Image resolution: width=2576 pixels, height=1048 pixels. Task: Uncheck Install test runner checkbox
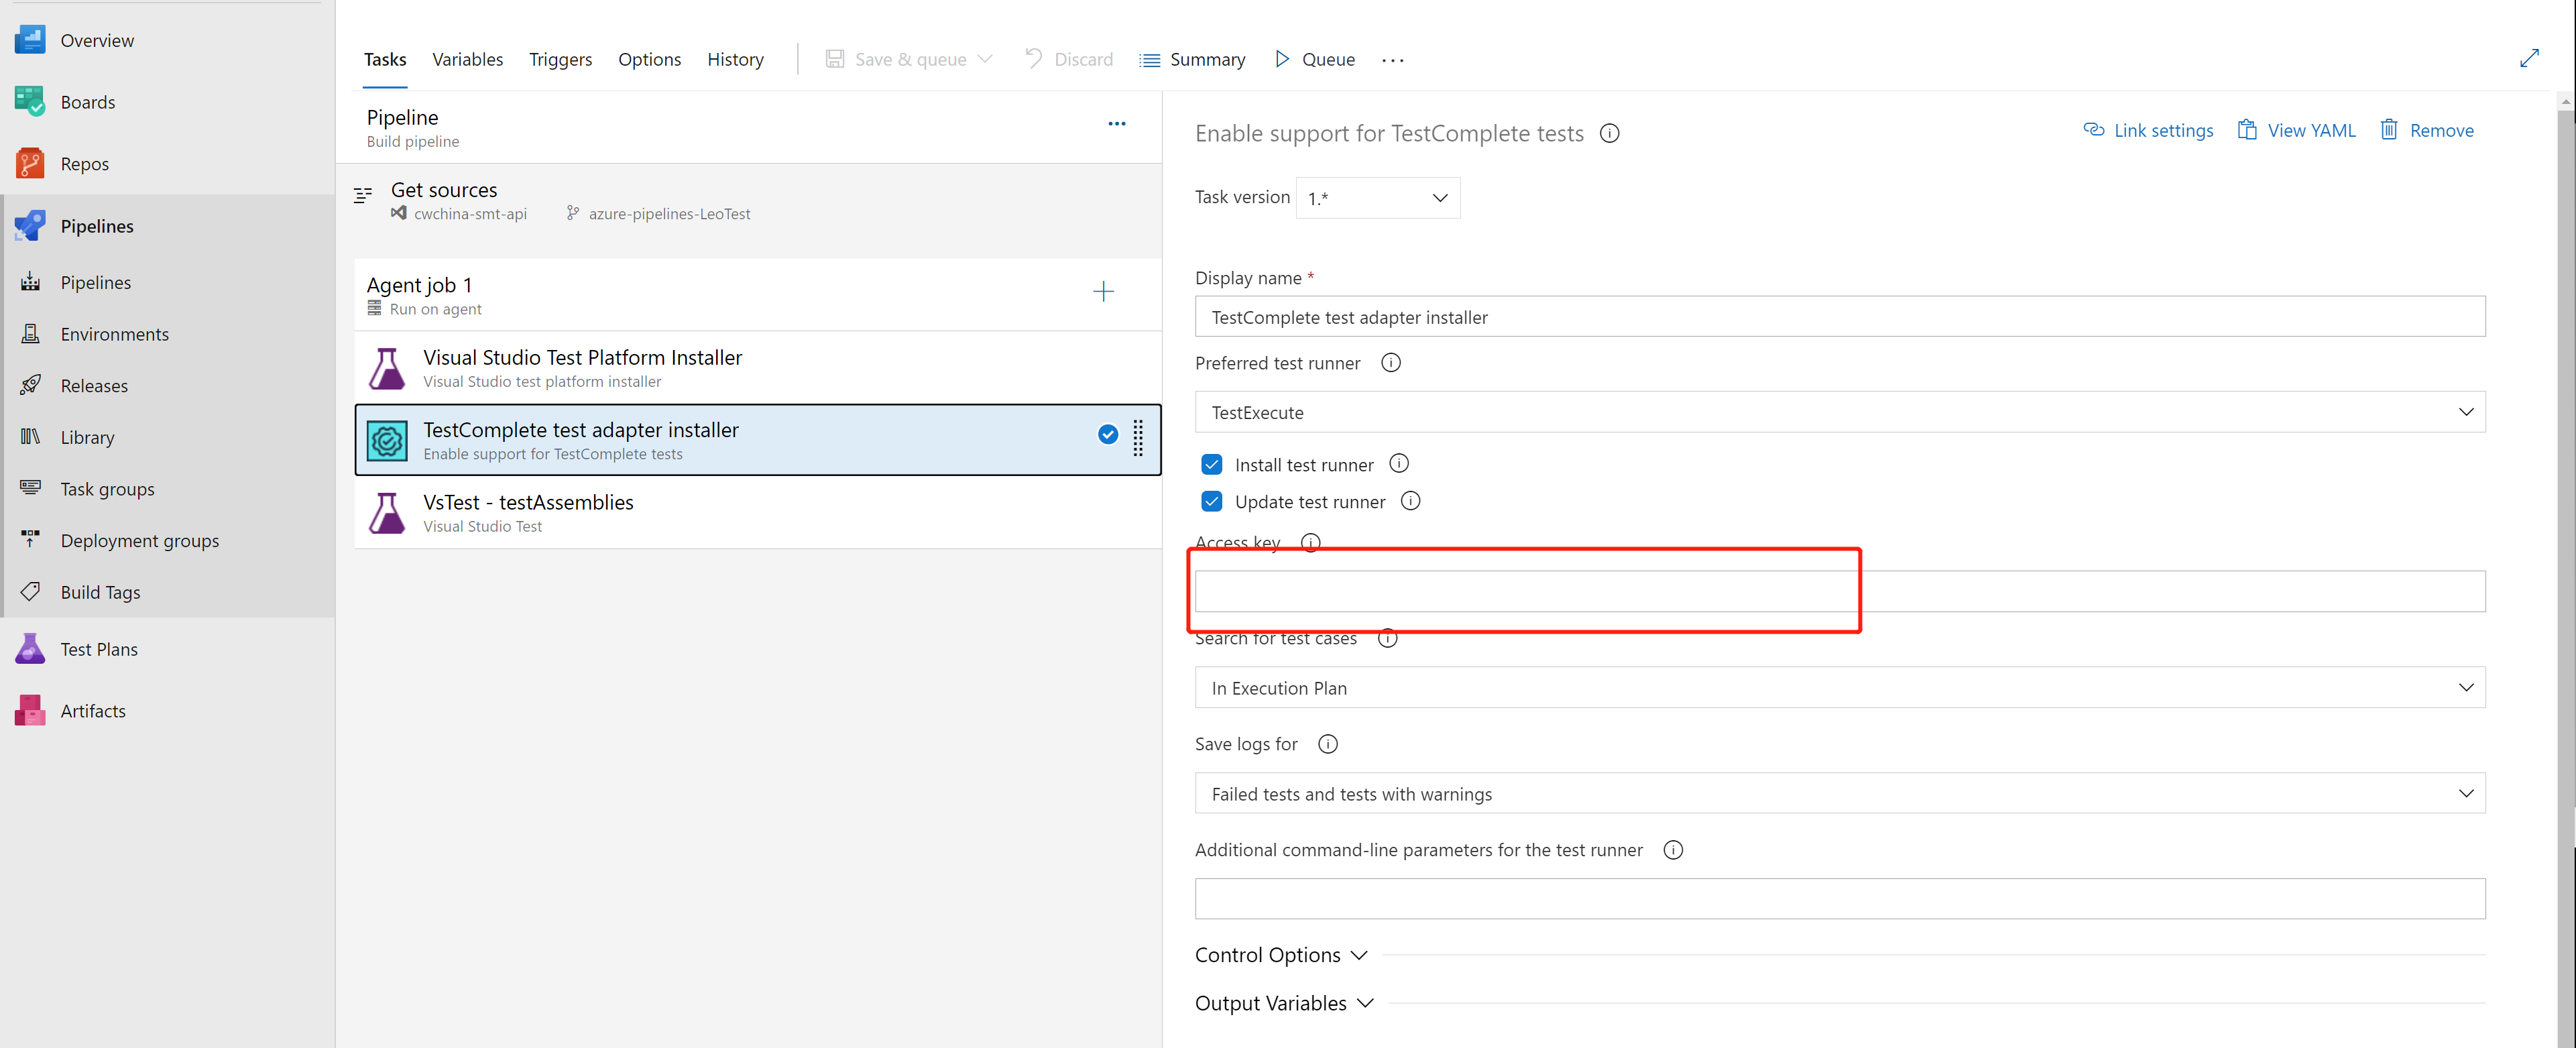point(1212,465)
